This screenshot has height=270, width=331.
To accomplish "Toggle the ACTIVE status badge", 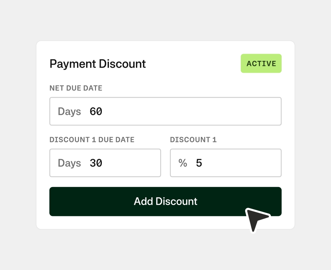I will point(261,64).
